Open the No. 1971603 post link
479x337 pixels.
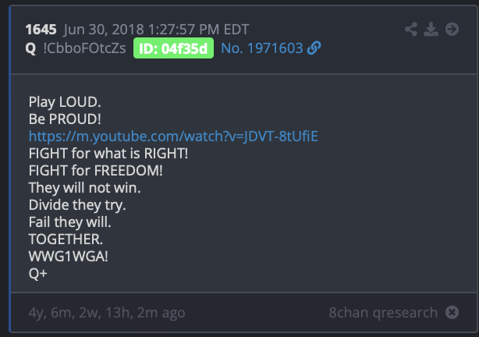coord(262,48)
